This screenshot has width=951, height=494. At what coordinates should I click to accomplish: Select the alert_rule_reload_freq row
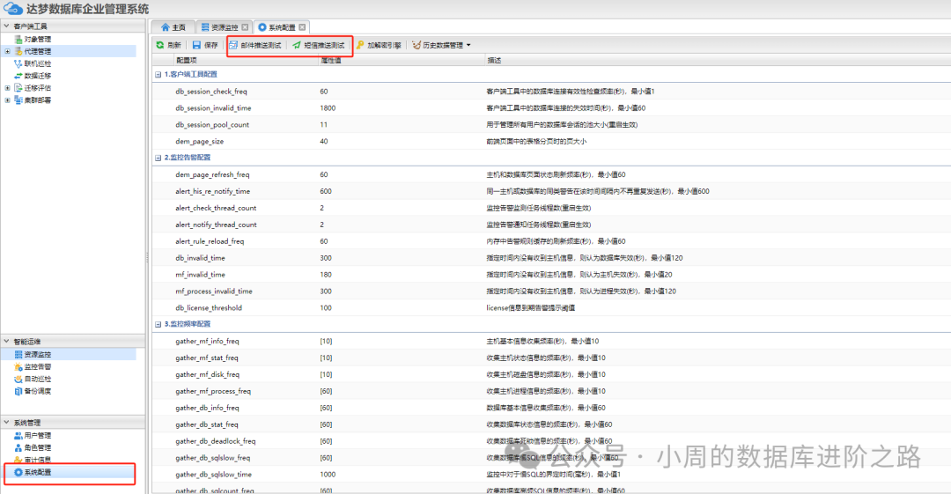point(551,241)
